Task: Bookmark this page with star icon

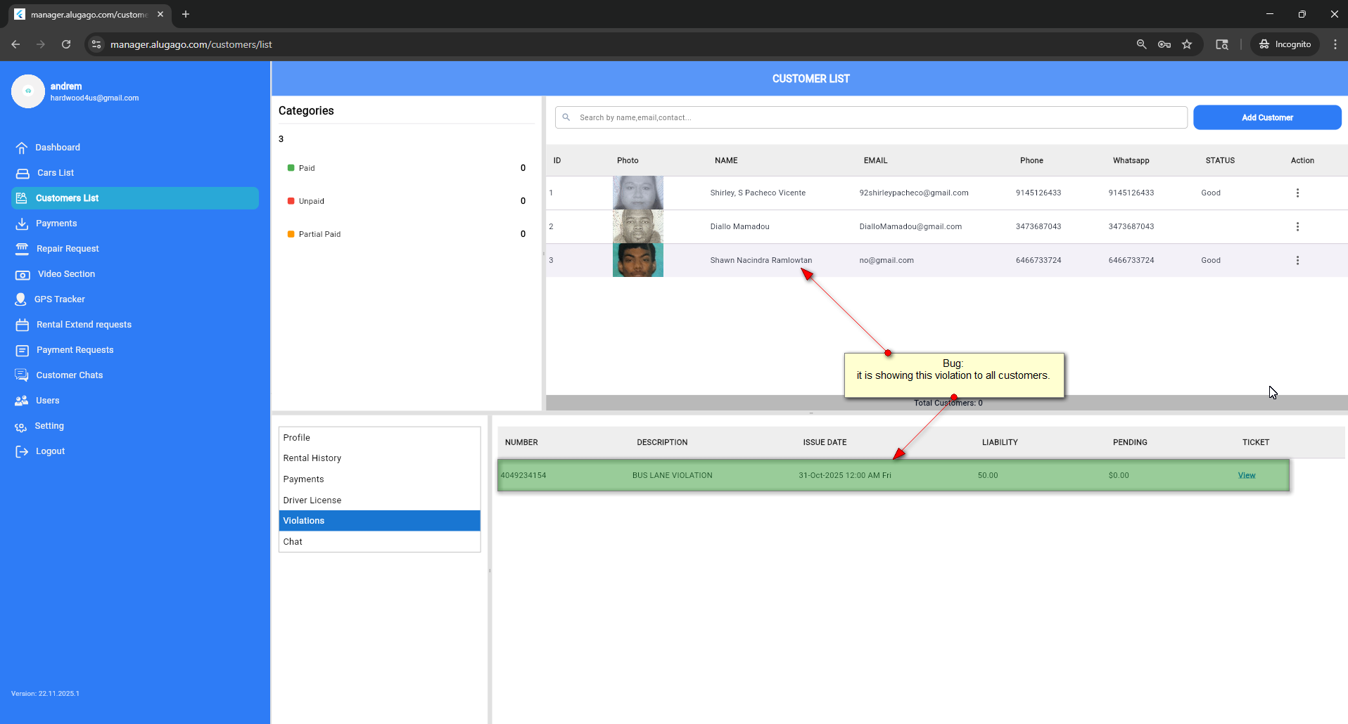Action: (x=1187, y=44)
